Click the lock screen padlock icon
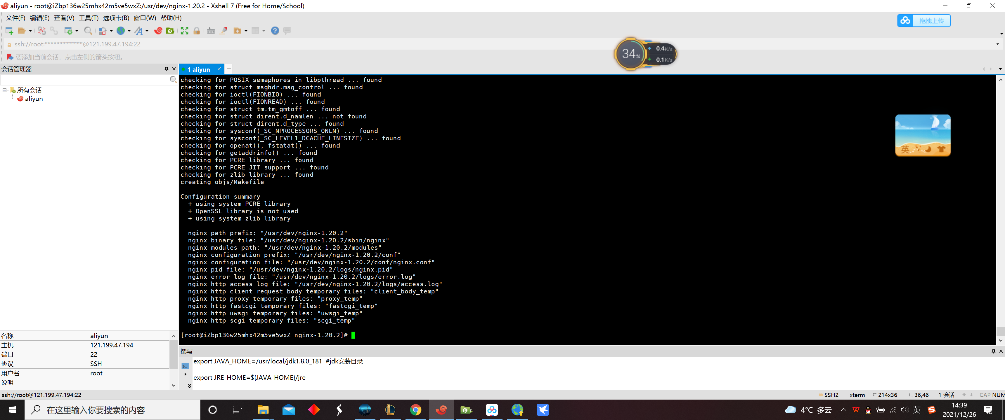The height and width of the screenshot is (420, 1005). click(x=197, y=31)
